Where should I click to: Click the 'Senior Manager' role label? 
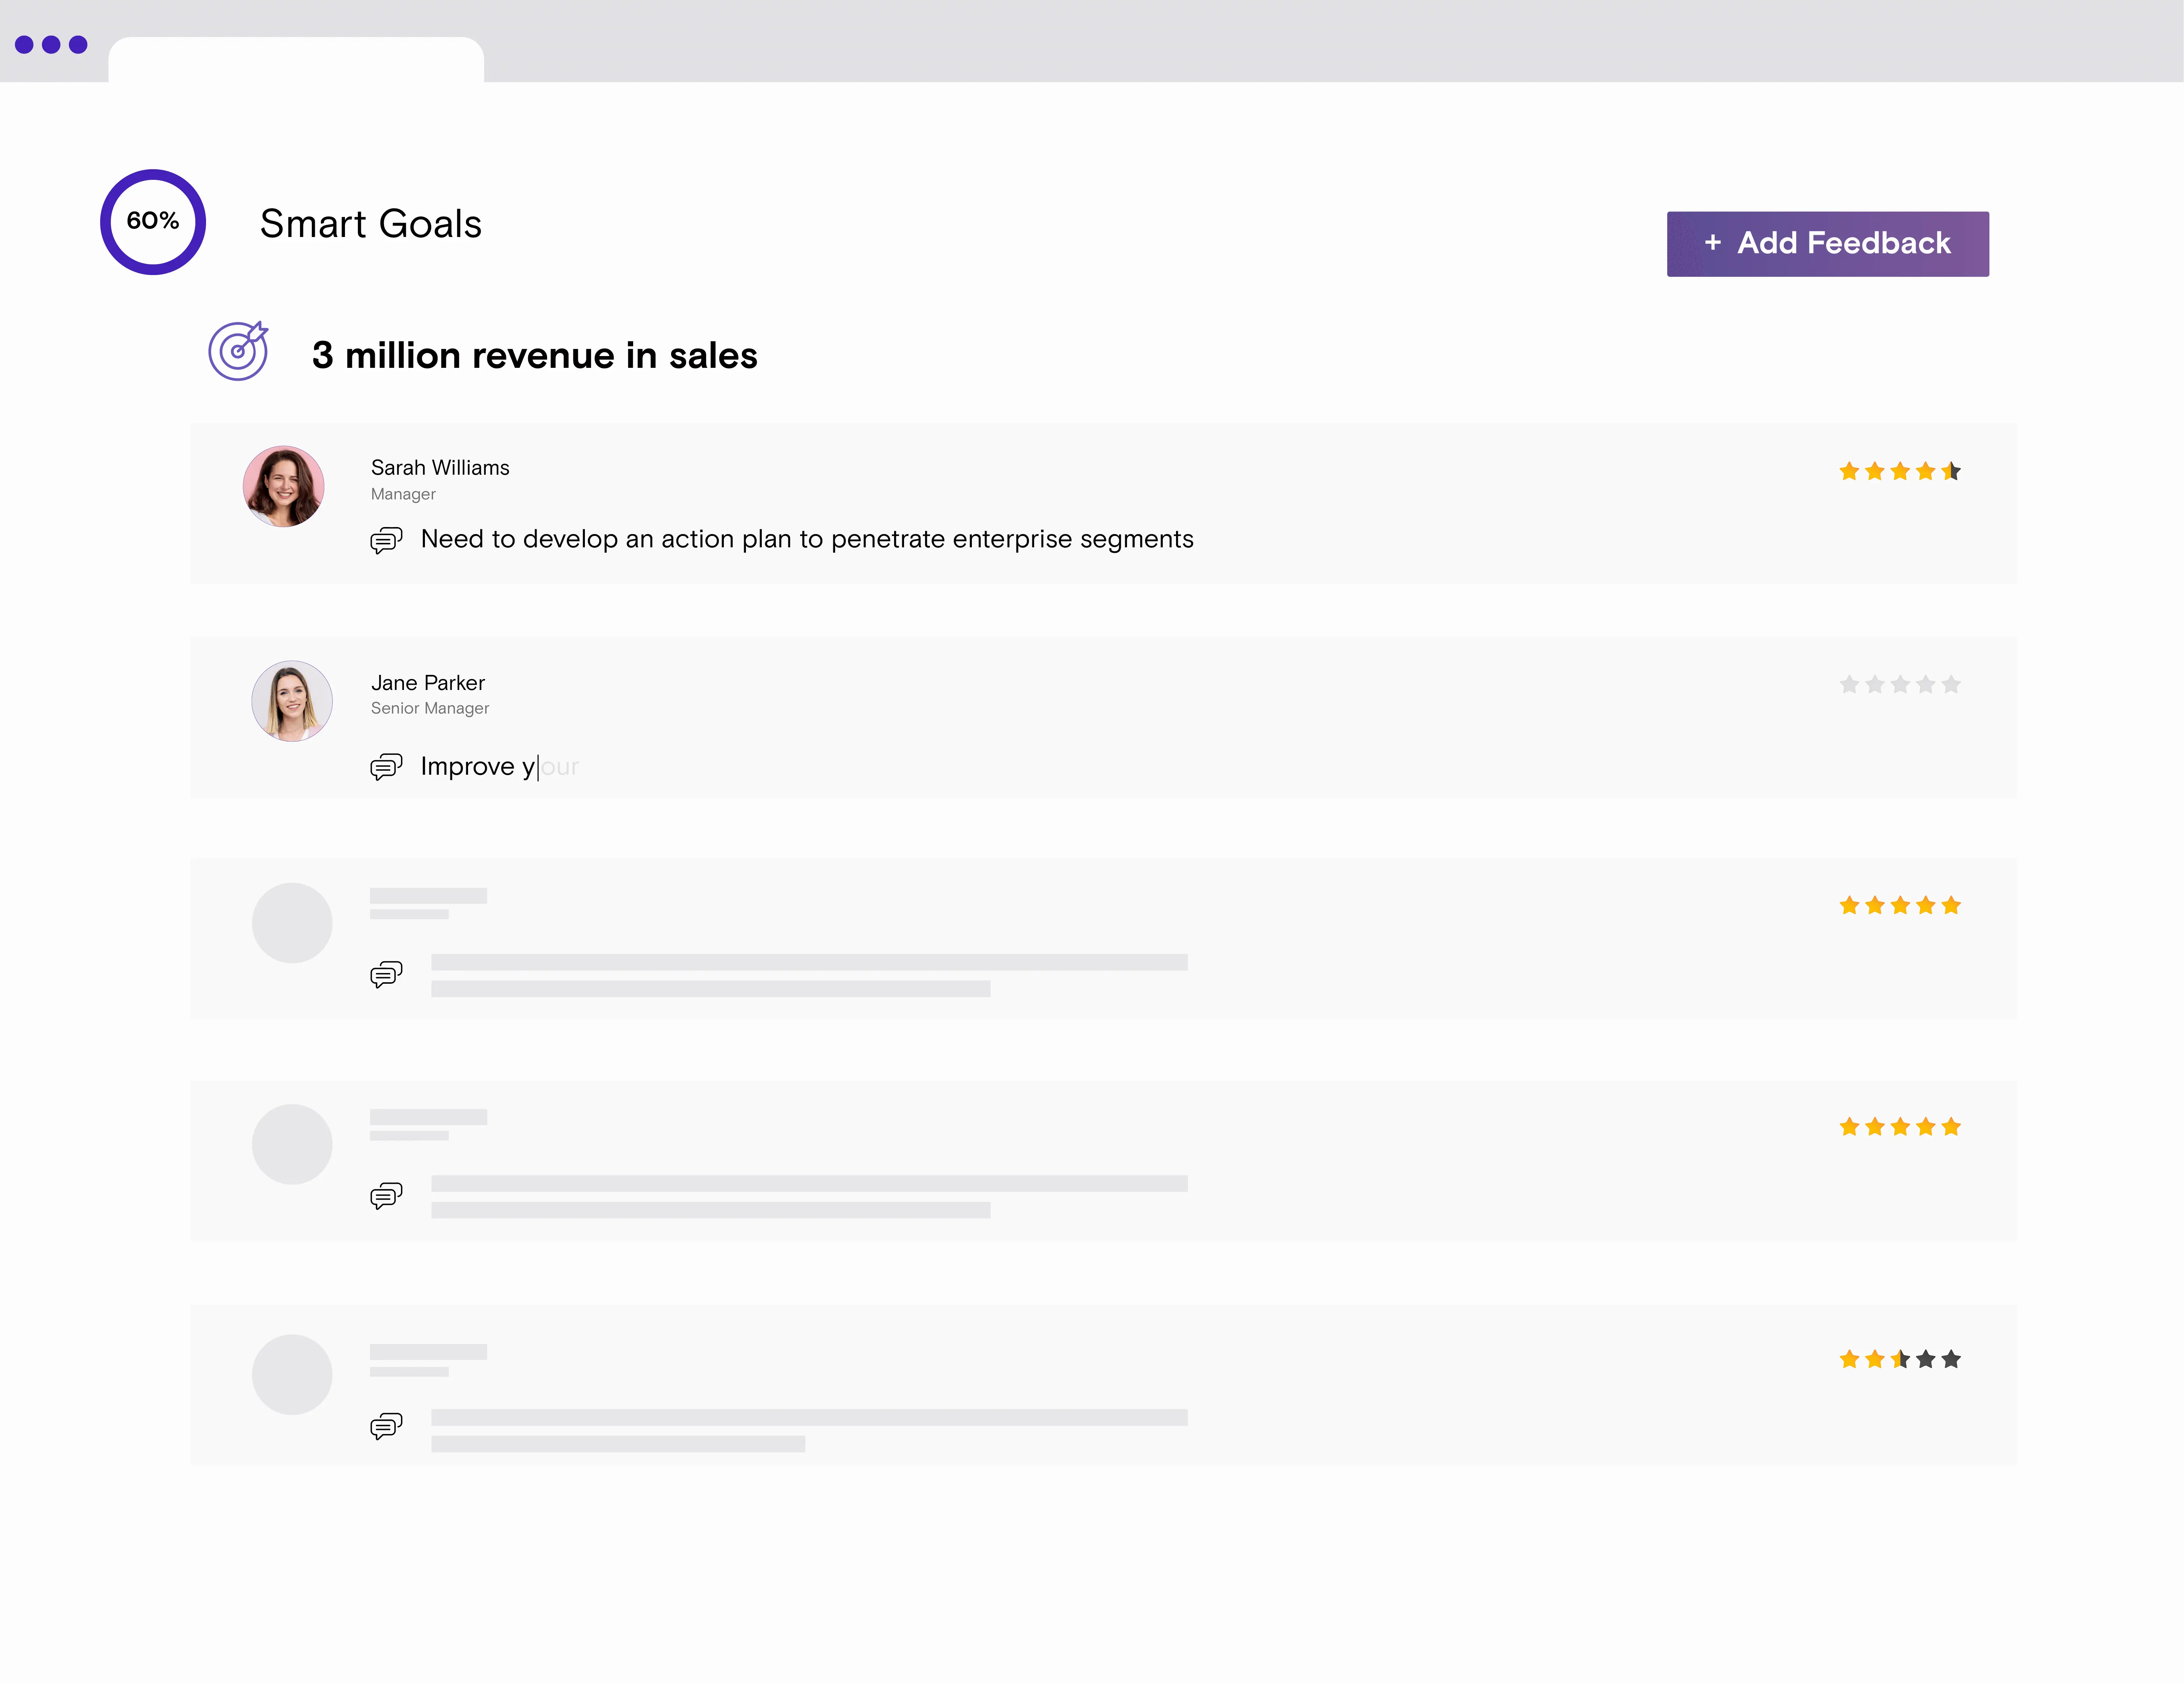point(430,708)
